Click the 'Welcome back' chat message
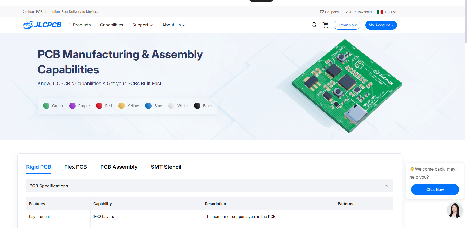This screenshot has width=467, height=228. click(434, 173)
